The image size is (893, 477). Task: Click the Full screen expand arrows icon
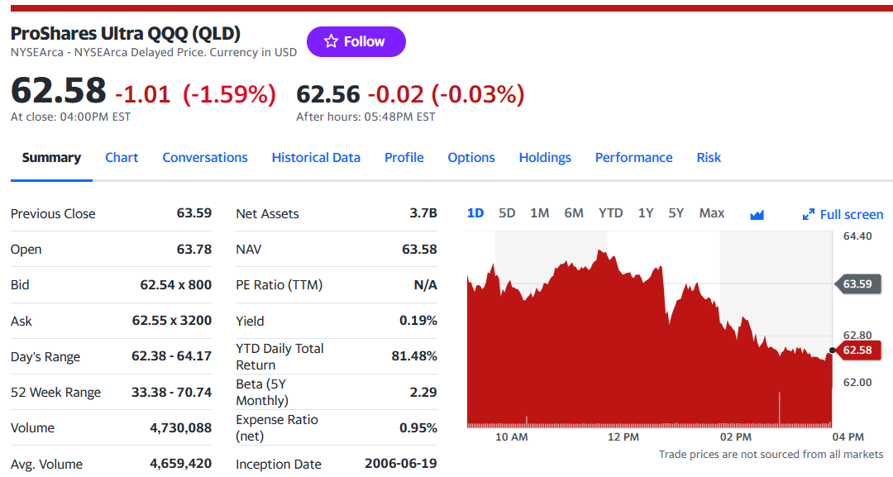coord(808,215)
